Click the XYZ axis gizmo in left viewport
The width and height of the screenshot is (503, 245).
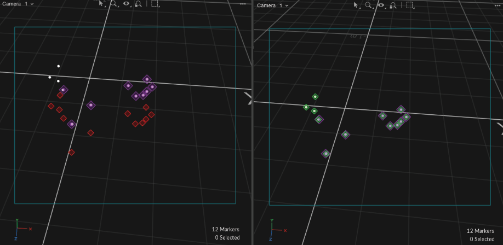pos(21,230)
